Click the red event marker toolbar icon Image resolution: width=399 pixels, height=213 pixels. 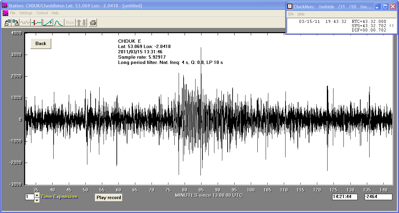pyautogui.click(x=36, y=23)
